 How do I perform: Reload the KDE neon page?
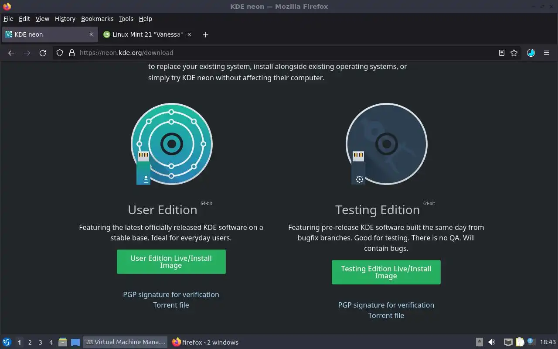coord(43,53)
